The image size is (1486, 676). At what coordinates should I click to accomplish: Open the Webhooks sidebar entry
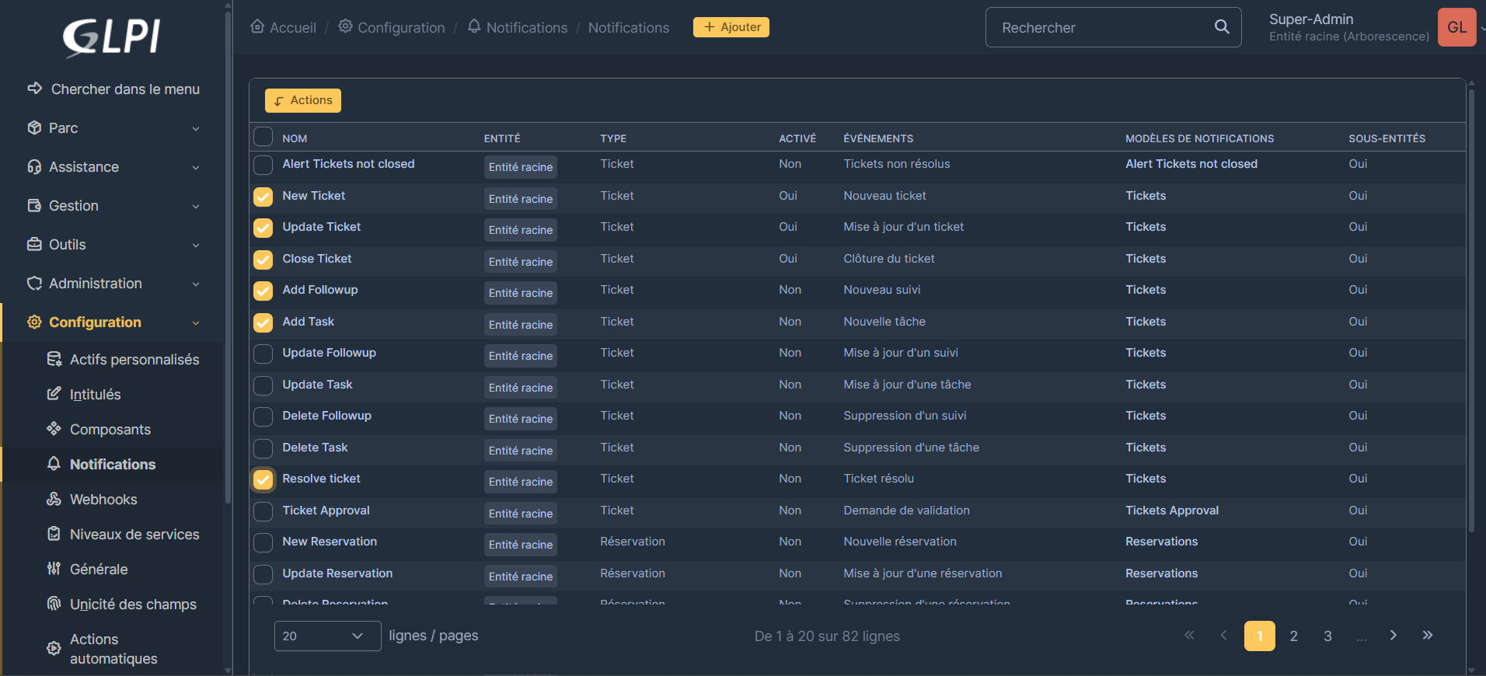pyautogui.click(x=103, y=500)
